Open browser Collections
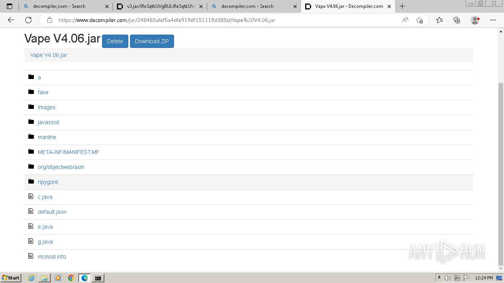 click(x=457, y=20)
